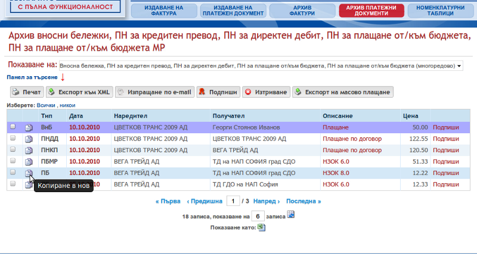Screen dimensions: 477x254
Task: Click the Excel export icon after 'Показване като'
Action: [261, 227]
